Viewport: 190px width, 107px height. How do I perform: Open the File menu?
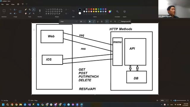tap(2, 4)
